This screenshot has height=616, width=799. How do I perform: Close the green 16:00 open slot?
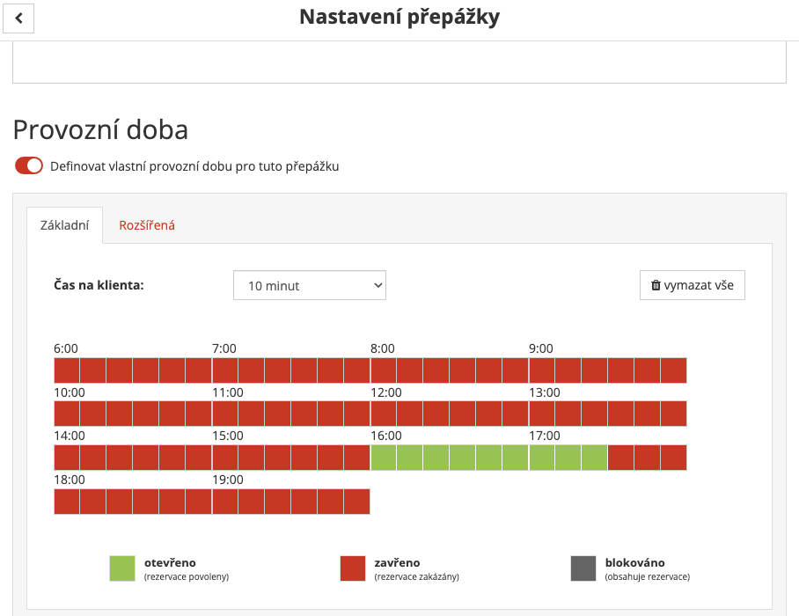(x=383, y=458)
